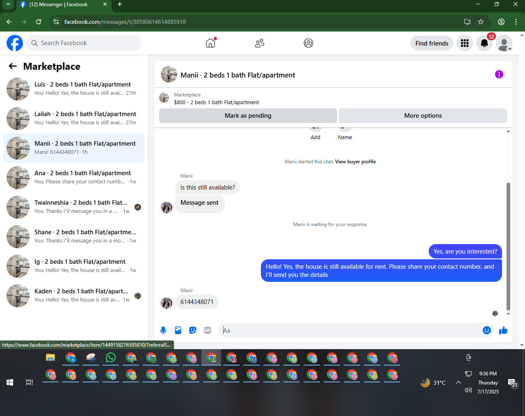This screenshot has height=416, width=525.
Task: Click the chat scrollbar down arrow
Action: [509, 314]
